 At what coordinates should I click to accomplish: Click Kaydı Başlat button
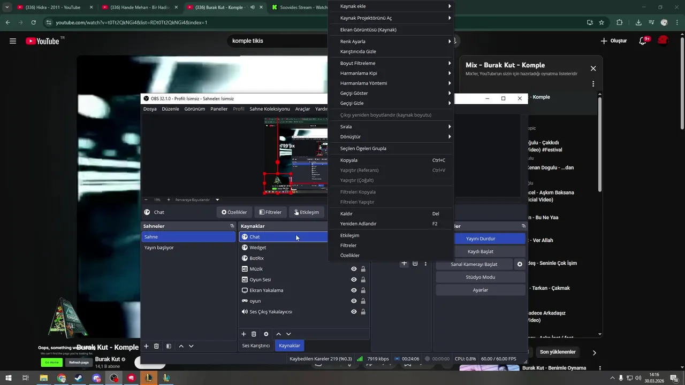coord(481,251)
